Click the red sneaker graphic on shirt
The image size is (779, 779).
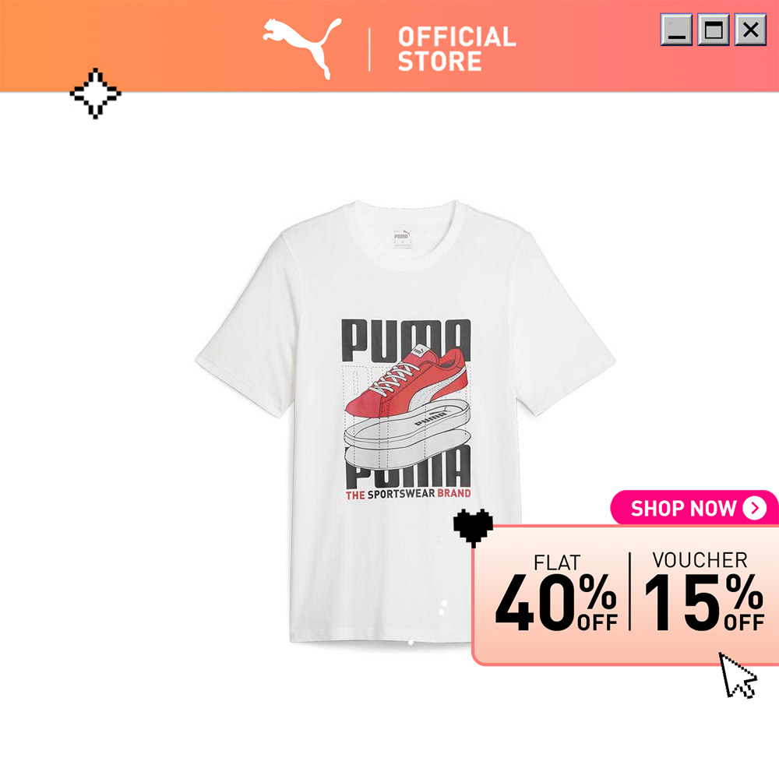click(x=407, y=382)
